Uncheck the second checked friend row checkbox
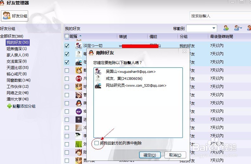Image resolution: width=251 pixels, height=164 pixels. click(x=67, y=54)
